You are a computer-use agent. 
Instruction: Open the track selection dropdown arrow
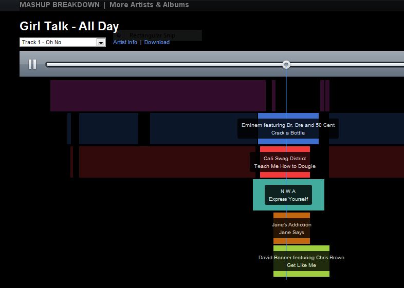(101, 42)
